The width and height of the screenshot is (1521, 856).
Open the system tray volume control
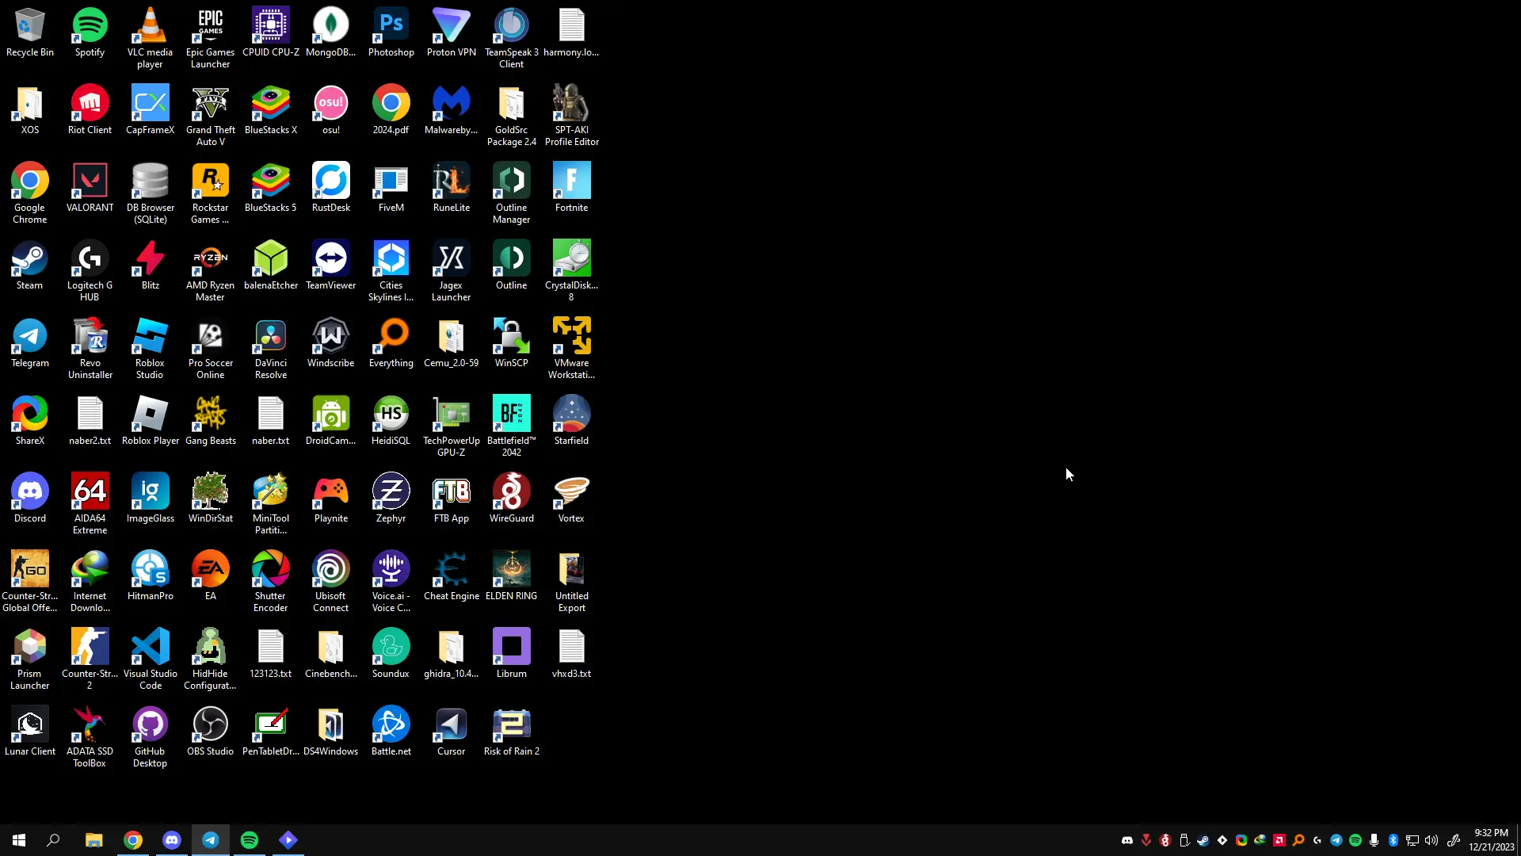coord(1431,840)
